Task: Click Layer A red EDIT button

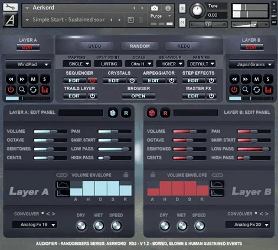Action: (x=28, y=47)
